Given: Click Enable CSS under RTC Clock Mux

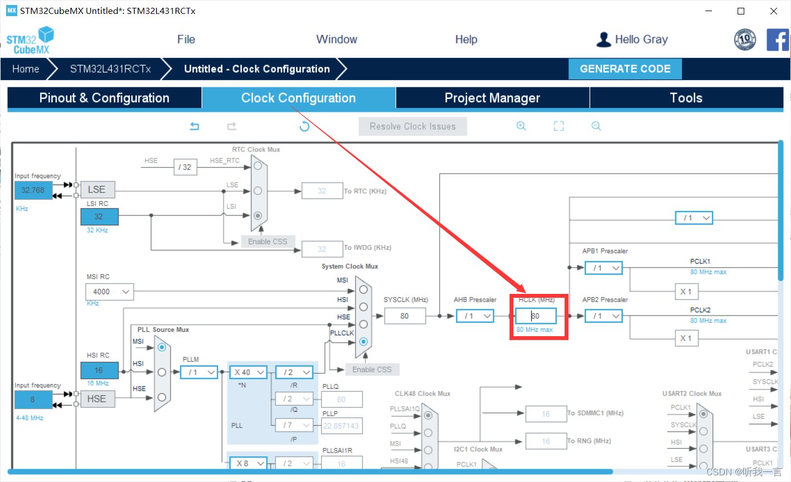Looking at the screenshot, I should tap(268, 242).
